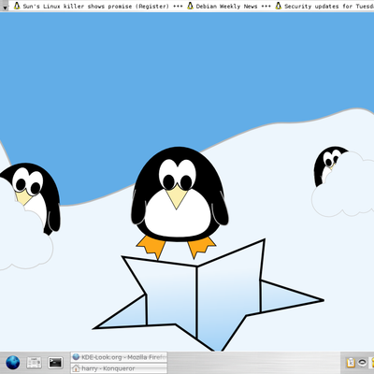The width and height of the screenshot is (374, 374).
Task: Click the penguin icon beside Sun's Linux killer
Action: (x=17, y=6)
